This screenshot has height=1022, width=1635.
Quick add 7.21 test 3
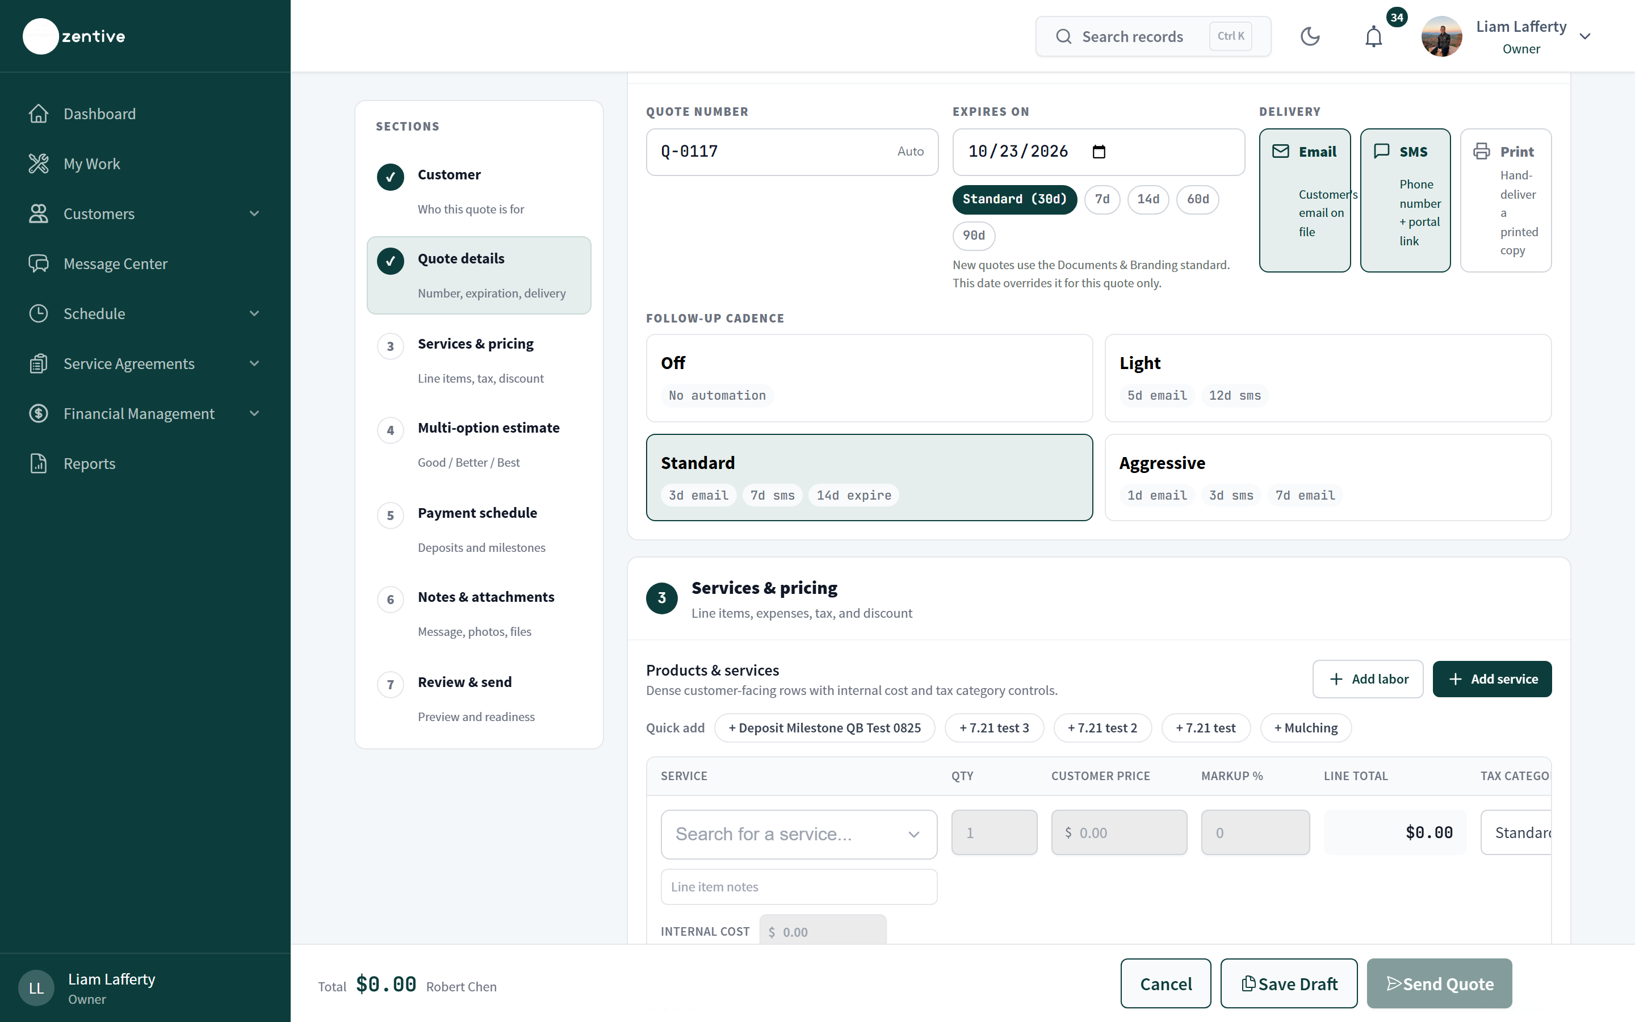994,728
